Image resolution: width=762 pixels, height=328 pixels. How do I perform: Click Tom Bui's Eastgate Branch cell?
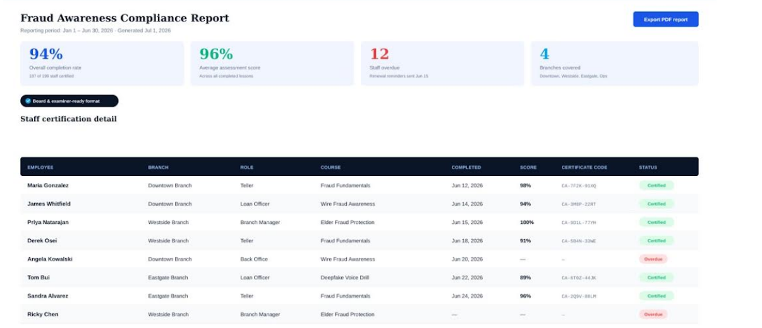coord(167,277)
